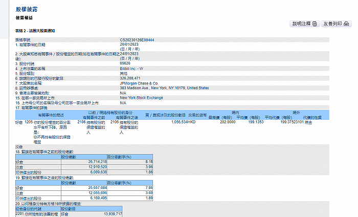
Task: Click the lending pool percentage 1.89 cell
Action: pyautogui.click(x=130, y=198)
